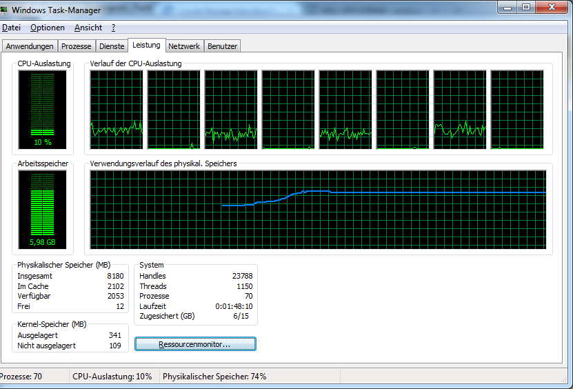Viewport: 573px width, 389px height.
Task: Open the Ansicht menu
Action: (x=88, y=28)
